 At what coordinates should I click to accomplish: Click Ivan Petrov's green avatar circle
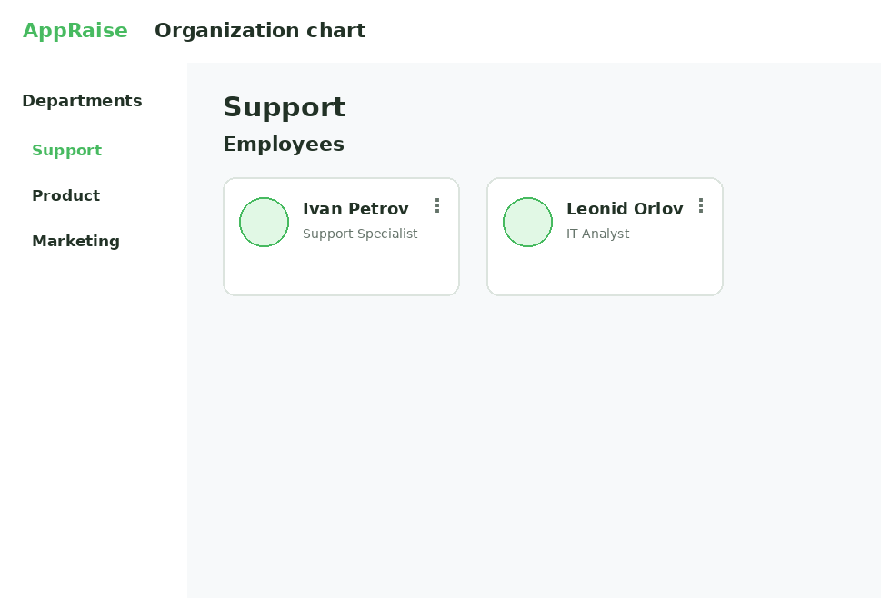pyautogui.click(x=264, y=222)
